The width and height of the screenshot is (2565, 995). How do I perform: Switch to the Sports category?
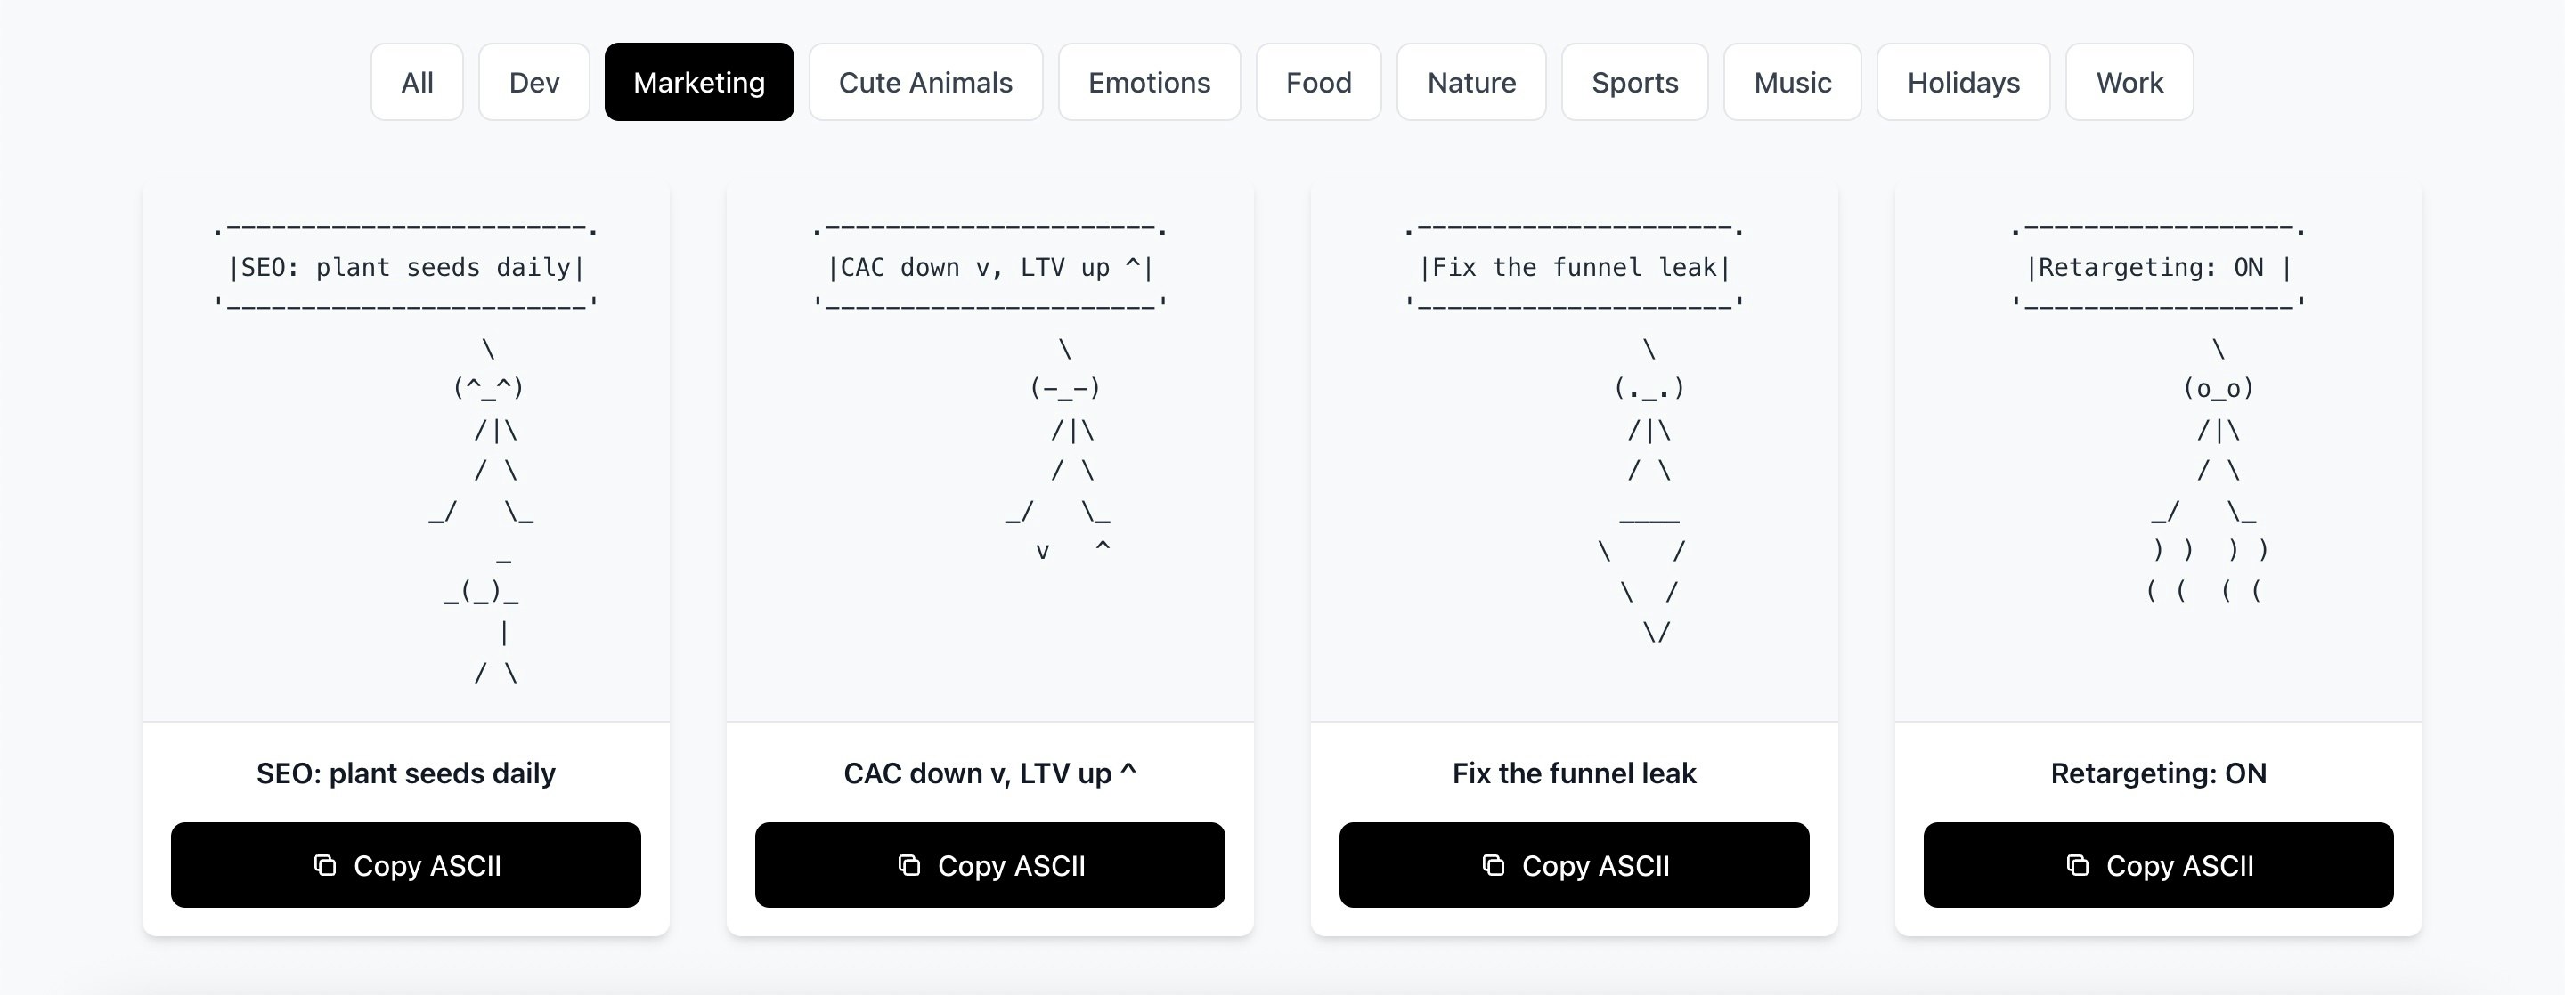1634,82
